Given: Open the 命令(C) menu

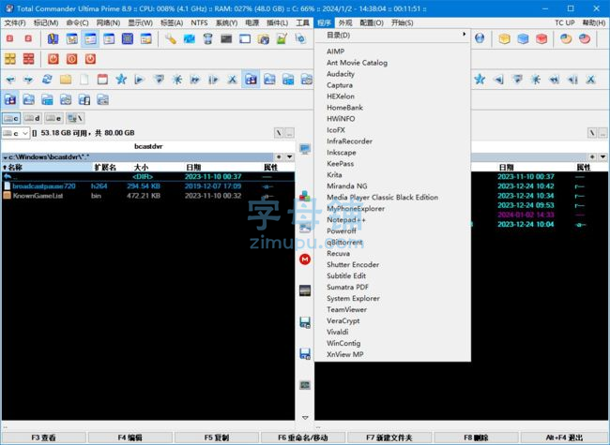Looking at the screenshot, I should [77, 22].
